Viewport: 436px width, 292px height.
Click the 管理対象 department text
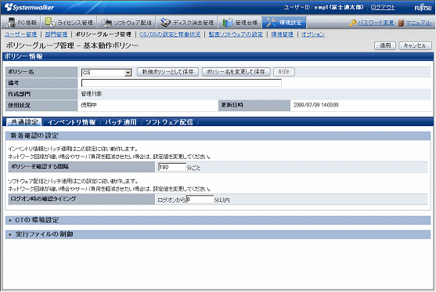pos(92,94)
